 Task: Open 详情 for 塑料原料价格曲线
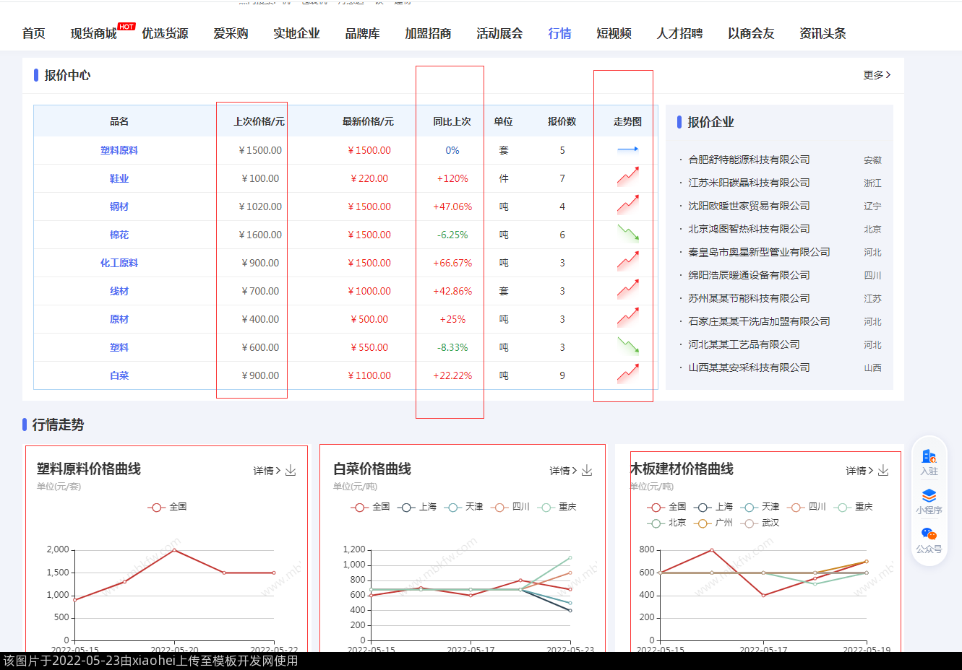(x=267, y=471)
